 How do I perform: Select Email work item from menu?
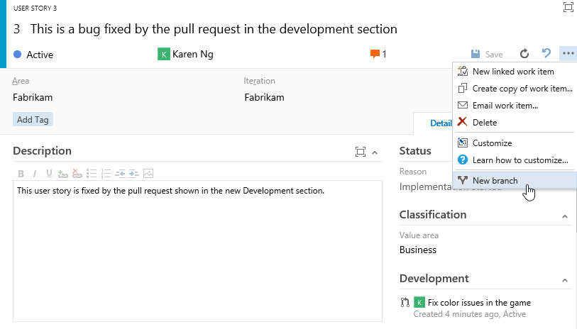[515, 106]
